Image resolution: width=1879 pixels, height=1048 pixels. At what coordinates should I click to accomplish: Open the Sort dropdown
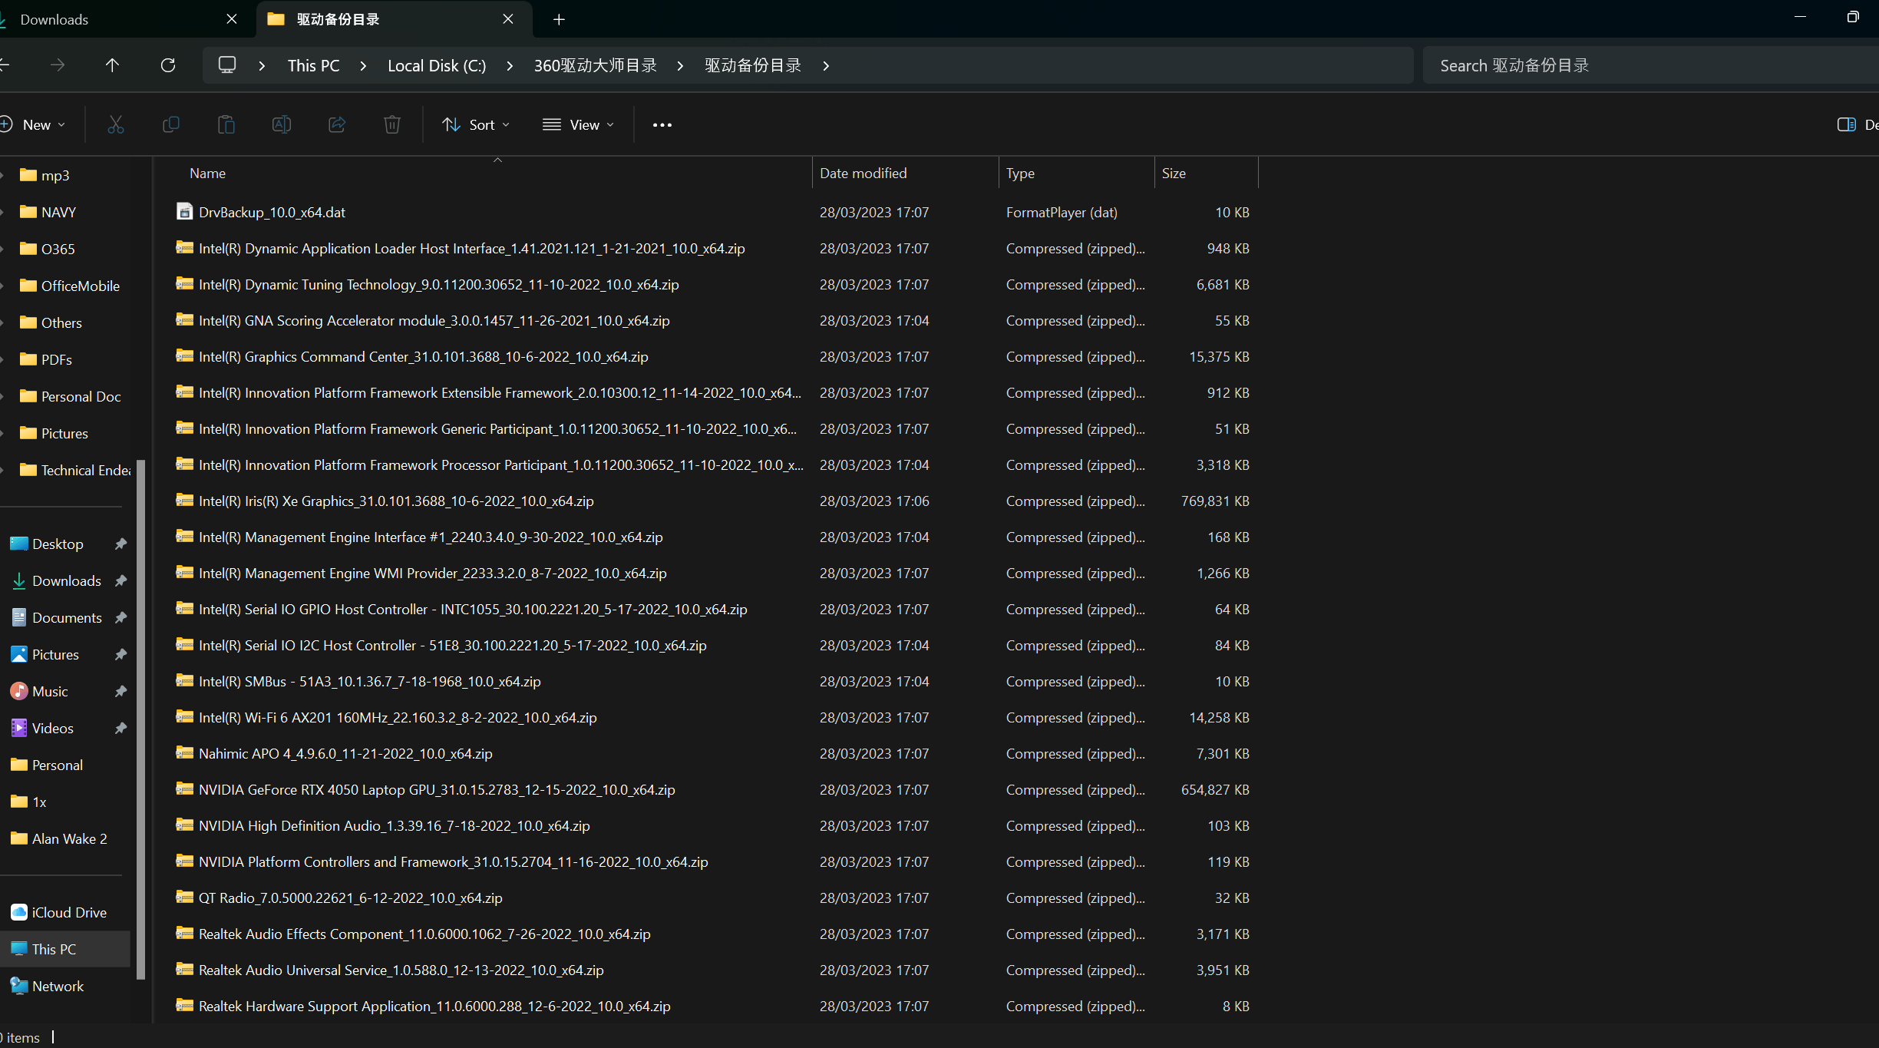[476, 124]
